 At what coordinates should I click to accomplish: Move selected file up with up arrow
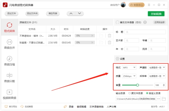click(x=71, y=13)
